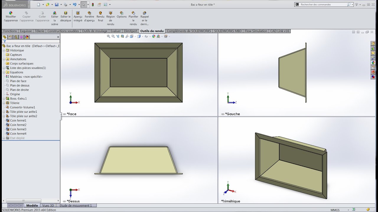378x212 pixels.
Task: Switch to the SOLIDWORKS MBD tab
Action: click(228, 31)
